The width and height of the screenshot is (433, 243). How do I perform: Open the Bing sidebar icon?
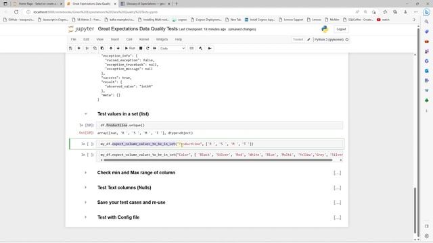click(x=426, y=12)
